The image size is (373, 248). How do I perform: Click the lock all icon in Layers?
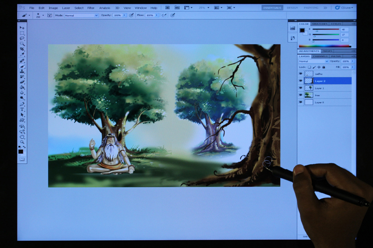(x=325, y=67)
